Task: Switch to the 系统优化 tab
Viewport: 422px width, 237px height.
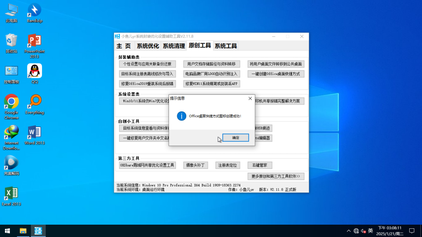Action: [148, 46]
